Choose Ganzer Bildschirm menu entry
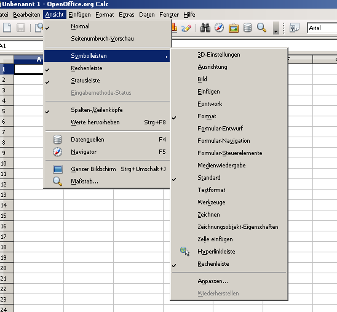Image resolution: width=337 pixels, height=312 pixels. [x=107, y=169]
